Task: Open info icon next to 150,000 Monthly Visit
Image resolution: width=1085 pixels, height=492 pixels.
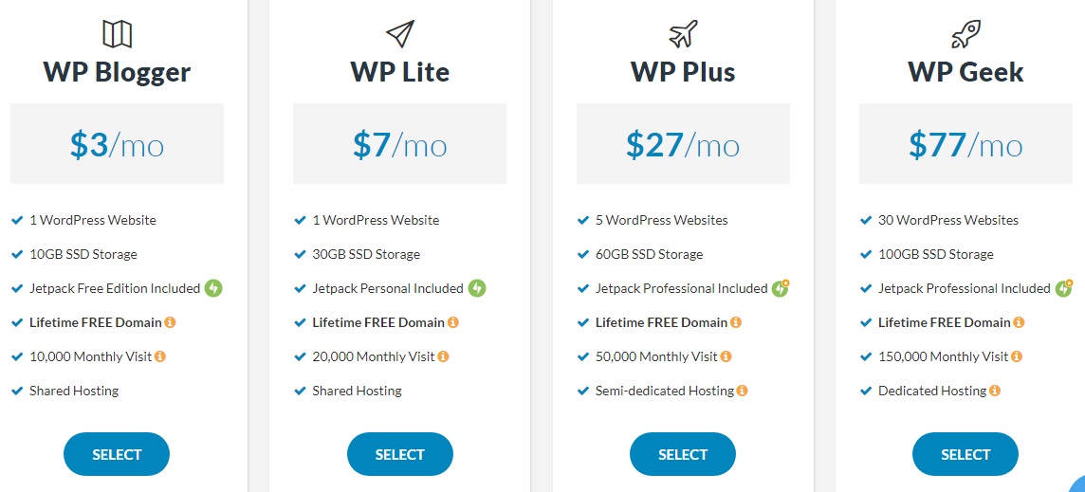Action: click(x=1017, y=356)
